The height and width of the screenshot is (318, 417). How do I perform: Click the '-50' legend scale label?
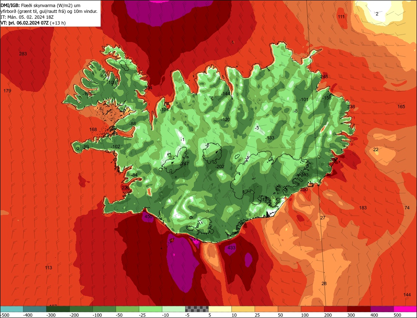(120, 315)
